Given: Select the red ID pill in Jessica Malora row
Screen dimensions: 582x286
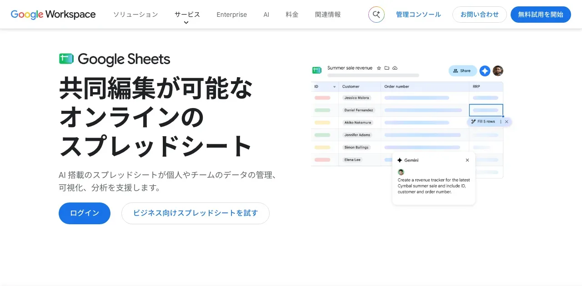Looking at the screenshot, I should pos(322,98).
